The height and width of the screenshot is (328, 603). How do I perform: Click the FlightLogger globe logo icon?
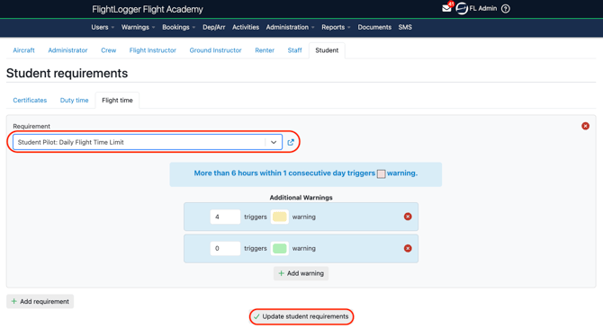(462, 8)
